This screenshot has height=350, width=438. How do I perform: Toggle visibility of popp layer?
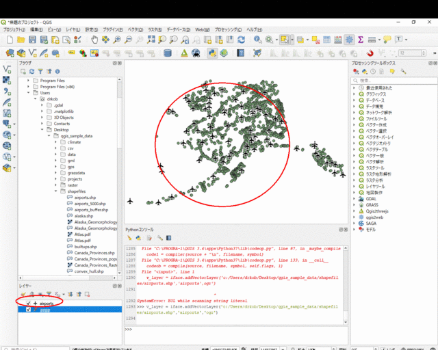(x=28, y=310)
